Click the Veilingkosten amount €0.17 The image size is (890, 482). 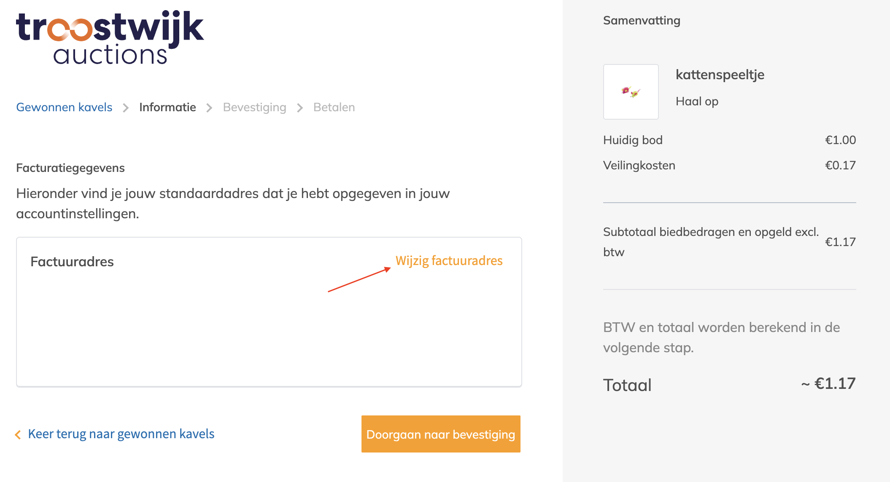(x=840, y=165)
